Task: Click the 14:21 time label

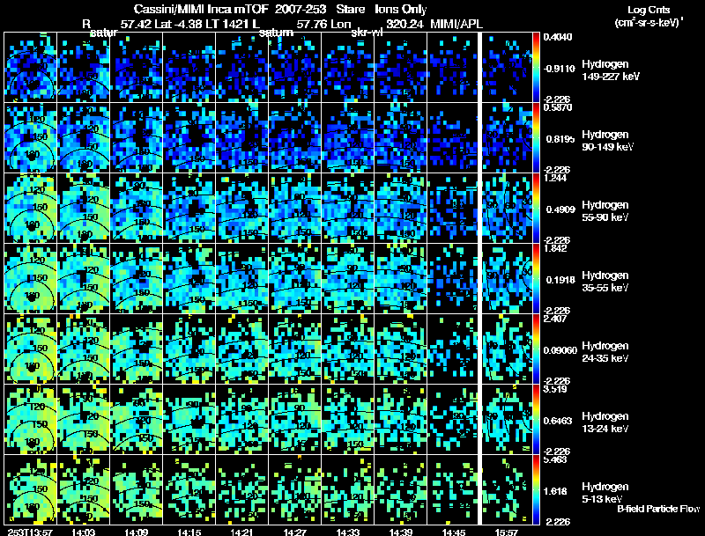Action: pyautogui.click(x=241, y=532)
